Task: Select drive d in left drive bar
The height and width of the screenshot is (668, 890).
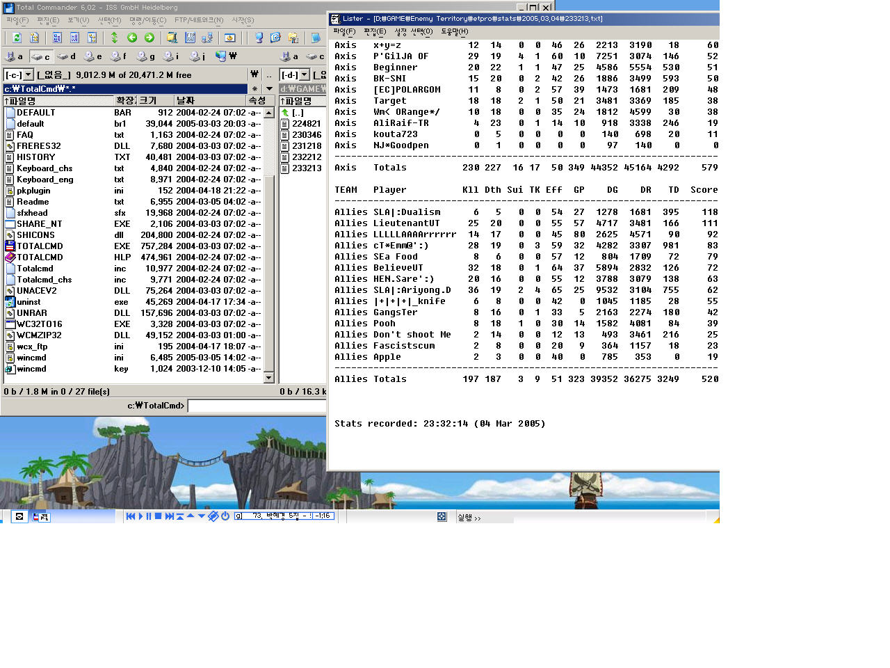Action: pyautogui.click(x=67, y=56)
